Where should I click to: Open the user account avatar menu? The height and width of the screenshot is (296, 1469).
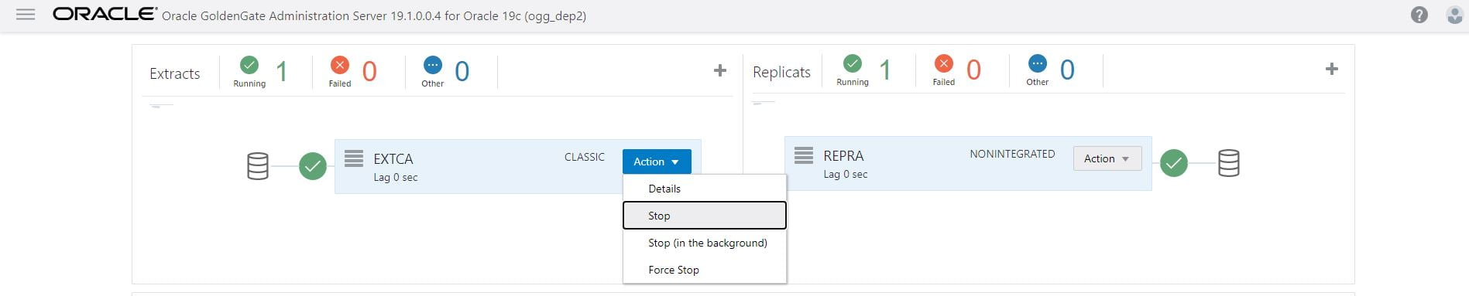click(x=1455, y=15)
